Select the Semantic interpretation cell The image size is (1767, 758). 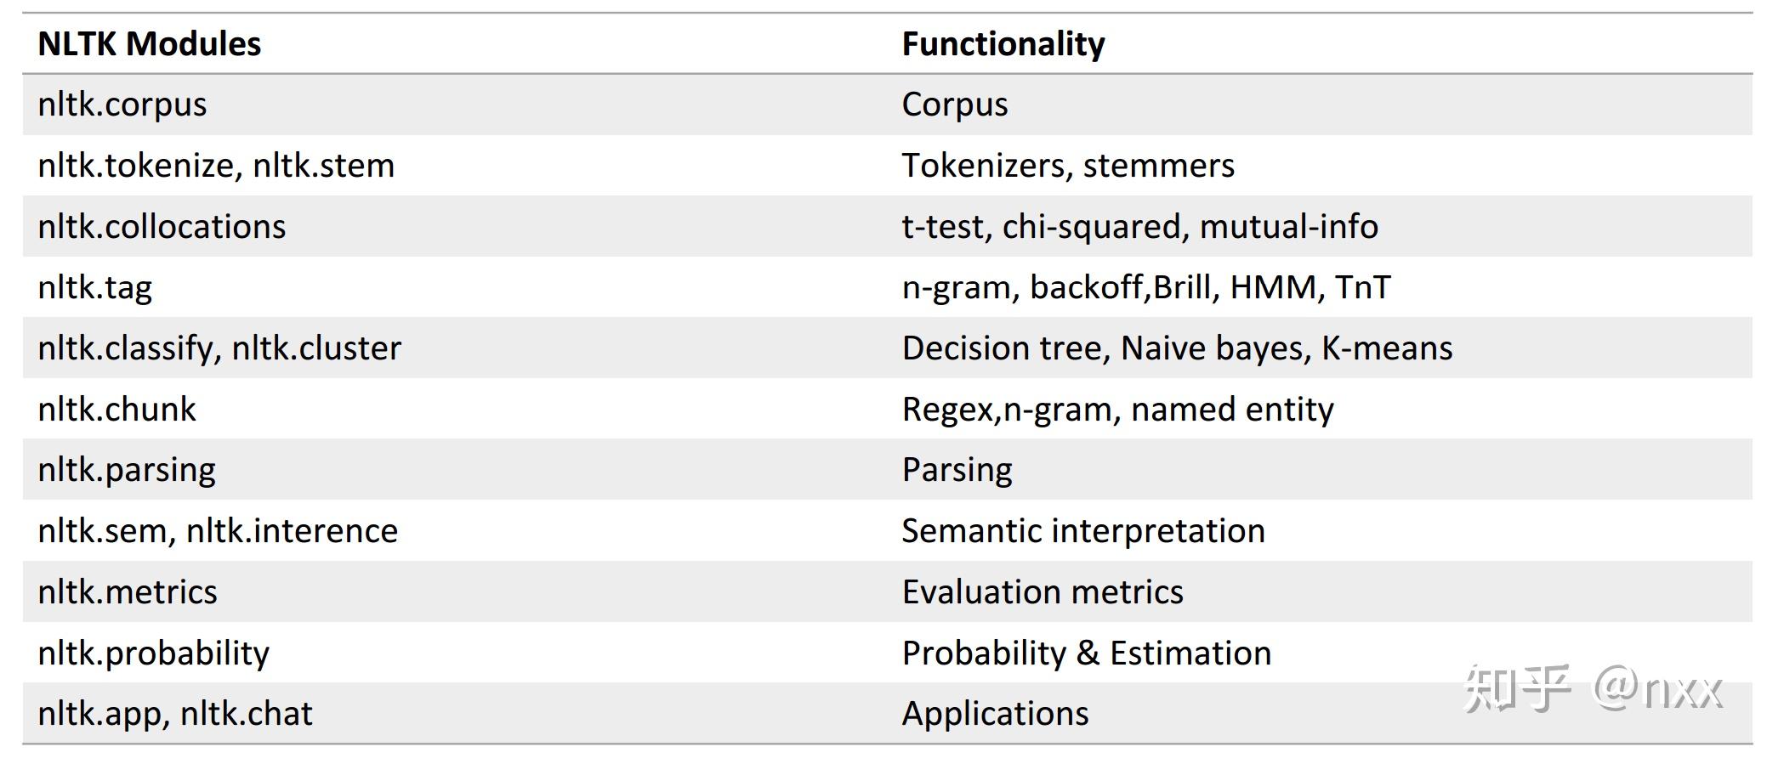point(1083,531)
